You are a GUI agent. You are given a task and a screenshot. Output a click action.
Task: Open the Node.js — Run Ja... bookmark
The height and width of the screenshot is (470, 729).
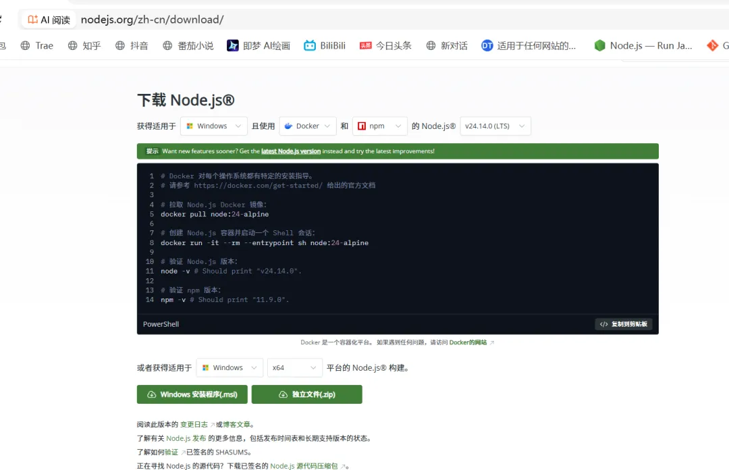click(x=643, y=46)
